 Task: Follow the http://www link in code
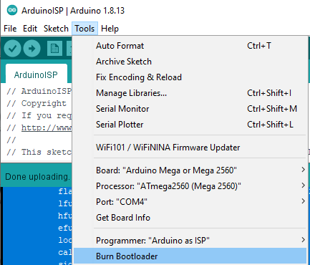pyautogui.click(x=47, y=127)
